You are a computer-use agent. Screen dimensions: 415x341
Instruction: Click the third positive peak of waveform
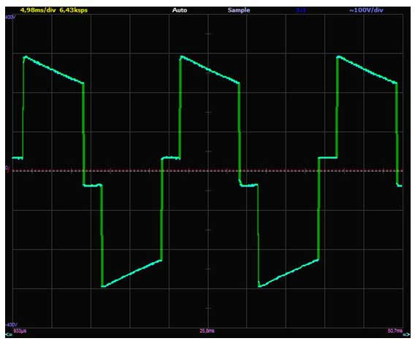click(x=339, y=57)
